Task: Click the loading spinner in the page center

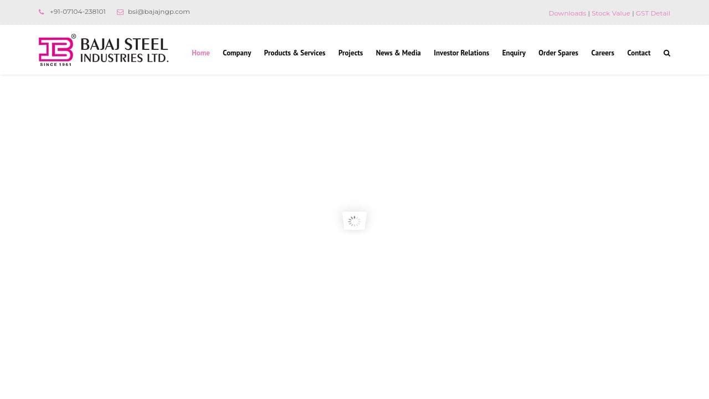Action: 354,220
